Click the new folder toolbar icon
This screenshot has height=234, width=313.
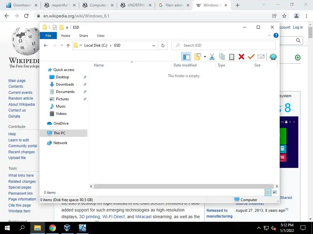coord(197,57)
